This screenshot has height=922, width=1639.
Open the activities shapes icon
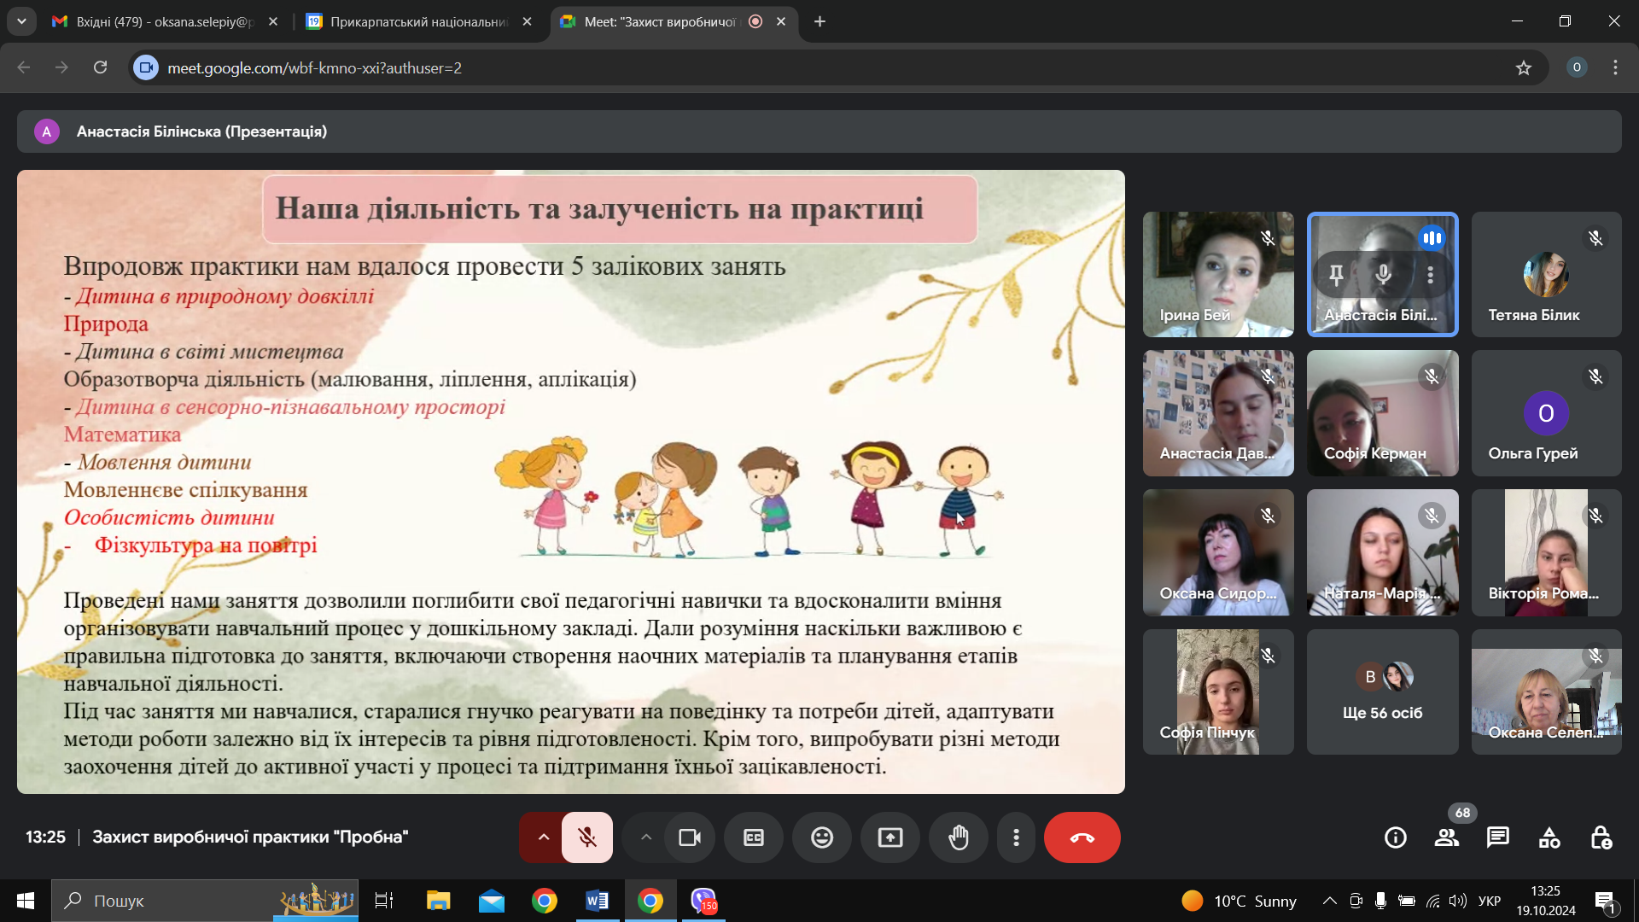[1549, 837]
